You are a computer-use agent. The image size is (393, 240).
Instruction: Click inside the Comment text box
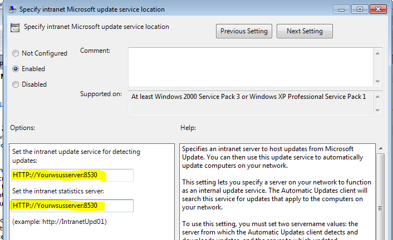[x=252, y=67]
